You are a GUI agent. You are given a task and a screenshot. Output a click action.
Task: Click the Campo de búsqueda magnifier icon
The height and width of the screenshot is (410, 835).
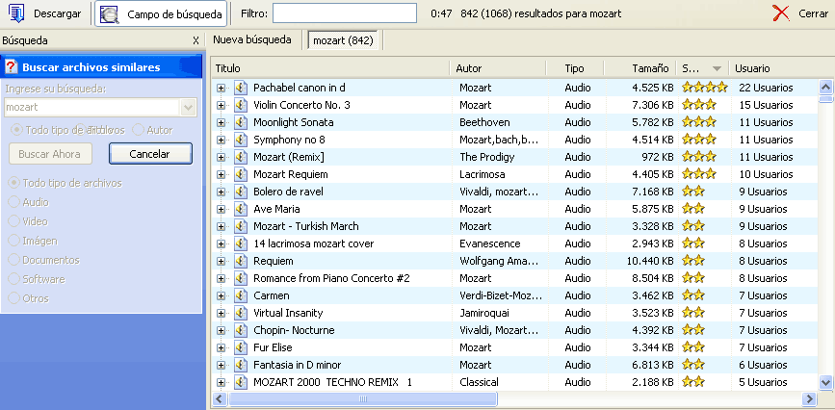click(110, 14)
